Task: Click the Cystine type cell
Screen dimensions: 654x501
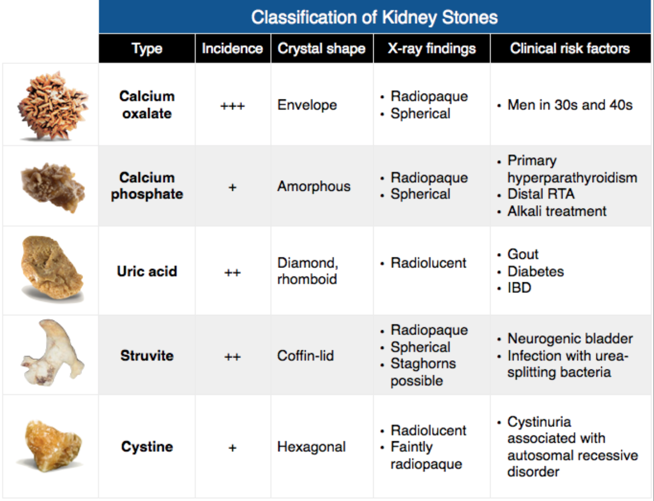Action: [x=147, y=447]
